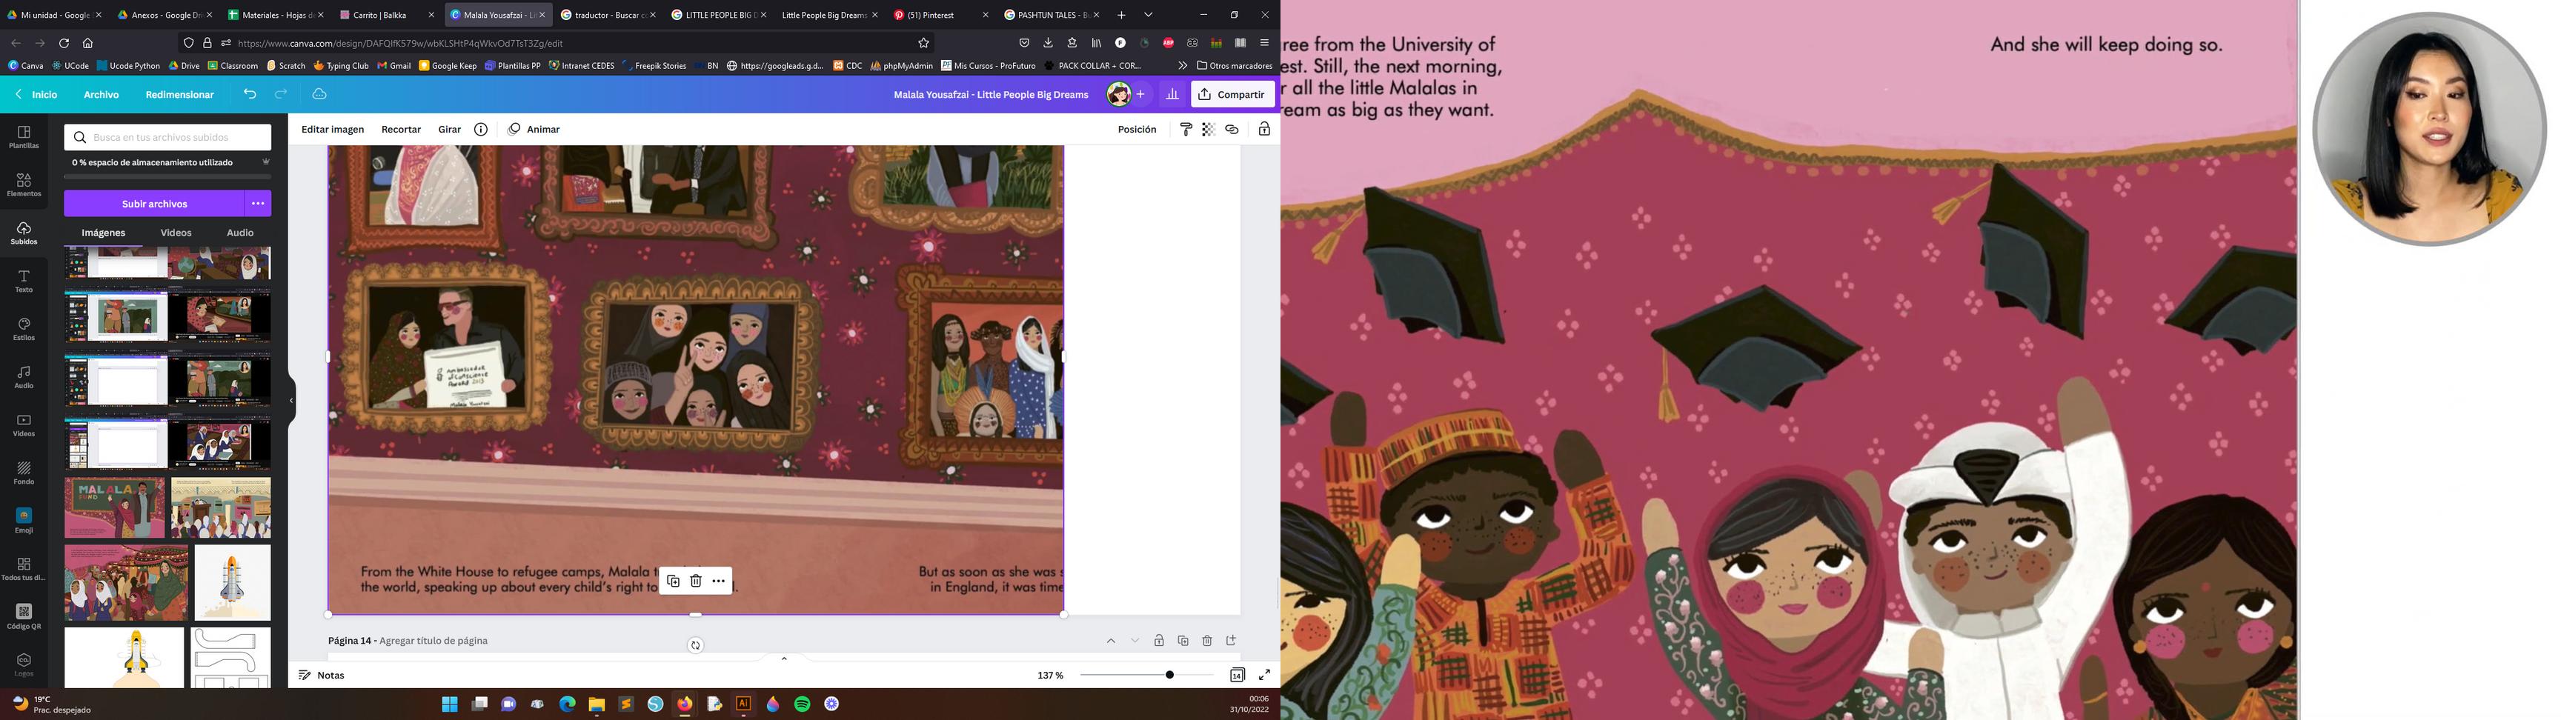Click the Compartir button
The width and height of the screenshot is (2561, 720).
tap(1233, 95)
